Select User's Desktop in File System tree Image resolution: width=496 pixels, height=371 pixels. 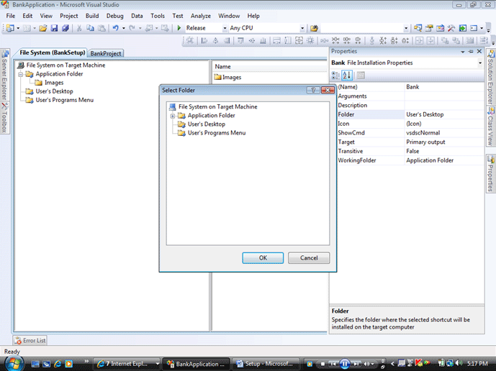[x=54, y=91]
